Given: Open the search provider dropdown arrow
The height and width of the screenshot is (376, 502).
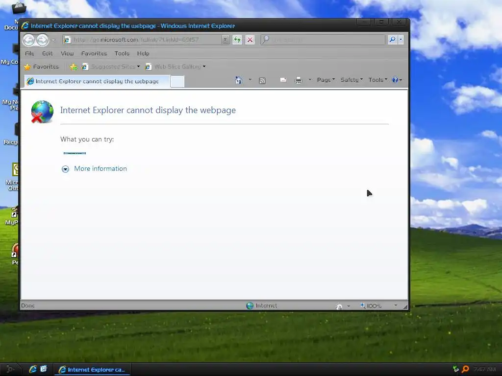Looking at the screenshot, I should [x=401, y=40].
